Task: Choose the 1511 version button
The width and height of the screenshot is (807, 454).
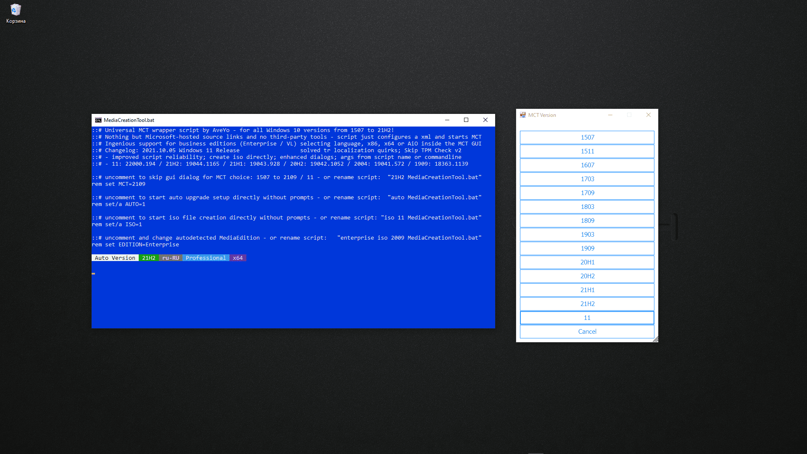Action: (x=587, y=151)
